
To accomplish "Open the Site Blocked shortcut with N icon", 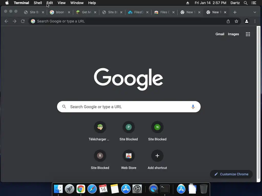I will (x=157, y=131).
